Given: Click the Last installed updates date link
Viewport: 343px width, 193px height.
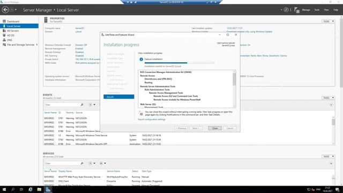Looking at the screenshot, I should pos(235,28).
